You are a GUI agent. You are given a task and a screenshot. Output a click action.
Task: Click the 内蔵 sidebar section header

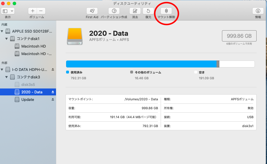click(x=4, y=24)
